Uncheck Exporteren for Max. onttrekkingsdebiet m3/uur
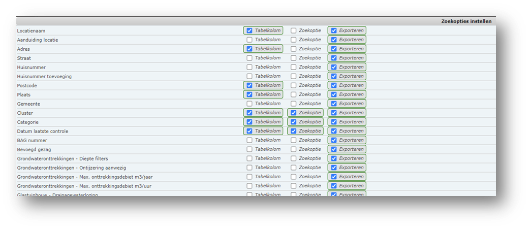This screenshot has width=529, height=229. pos(333,186)
